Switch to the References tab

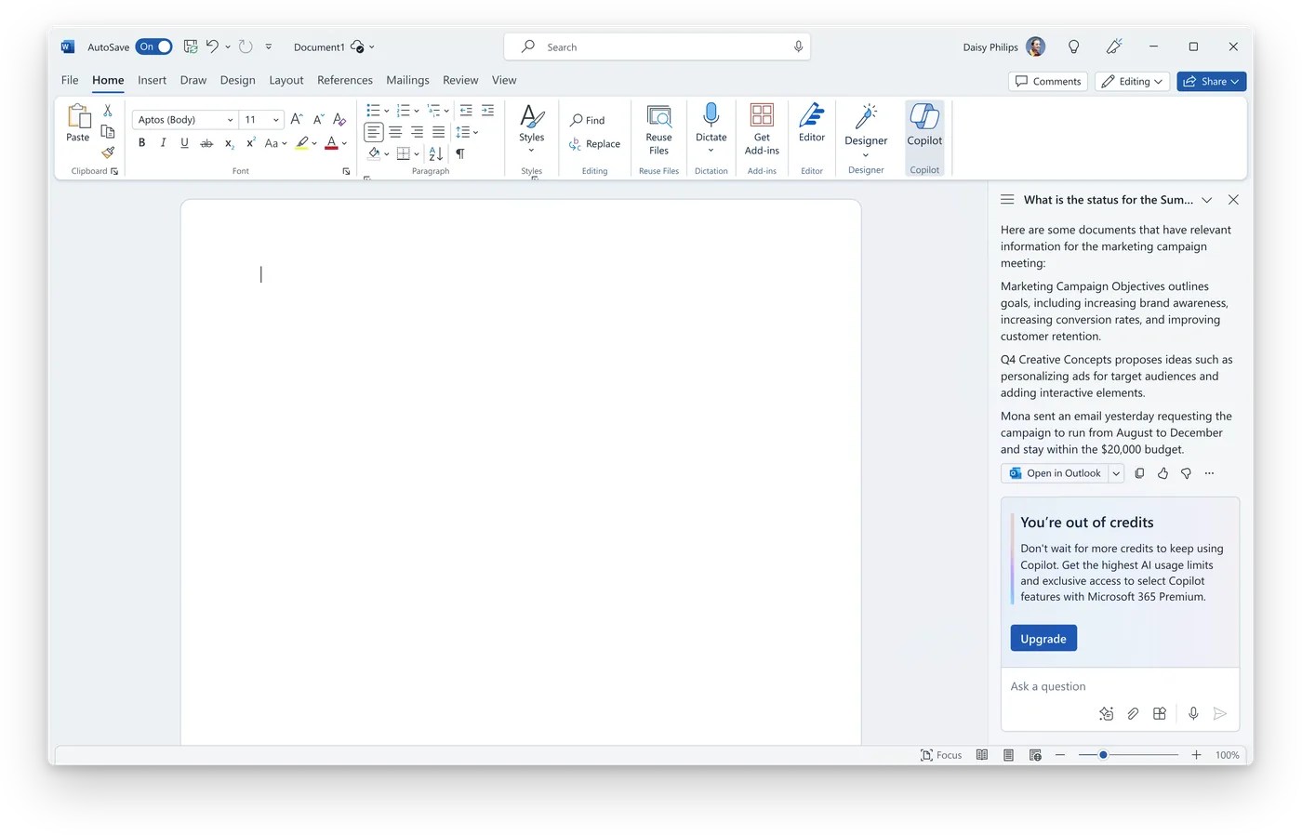pos(345,80)
